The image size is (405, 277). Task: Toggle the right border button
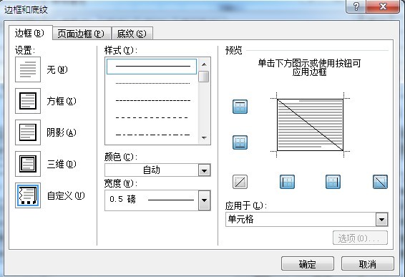point(333,182)
